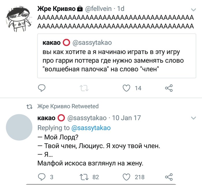Open the @sassytakao mention in Replying to
The image size is (202, 185).
[91, 128]
